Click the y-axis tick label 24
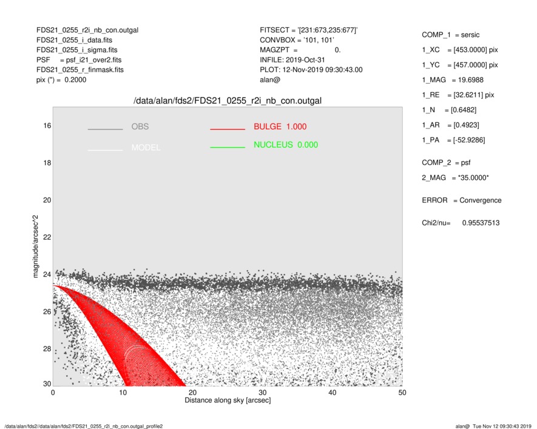Viewport: 537px width, 429px height. coord(47,274)
